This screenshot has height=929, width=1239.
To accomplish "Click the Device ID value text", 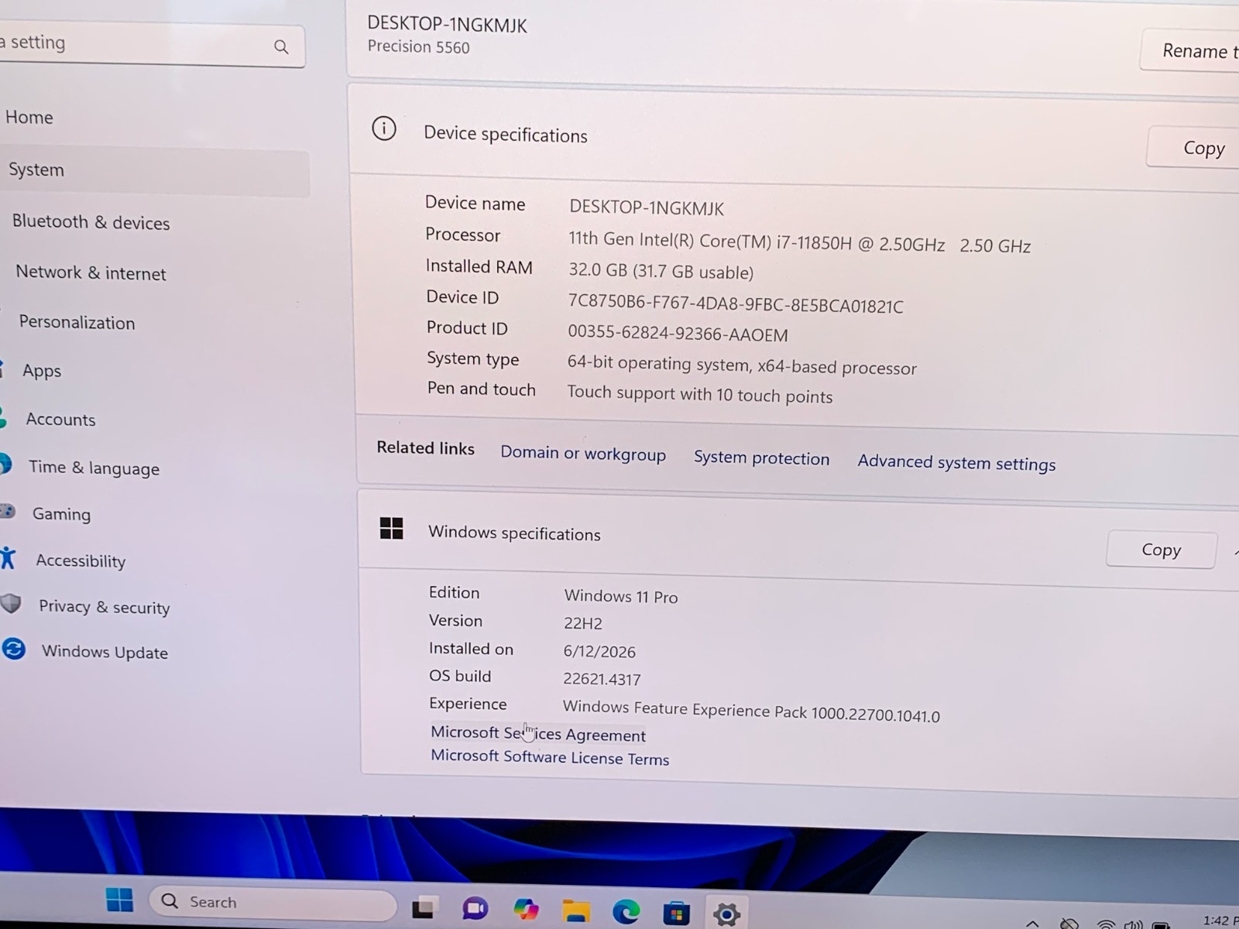I will tap(736, 303).
